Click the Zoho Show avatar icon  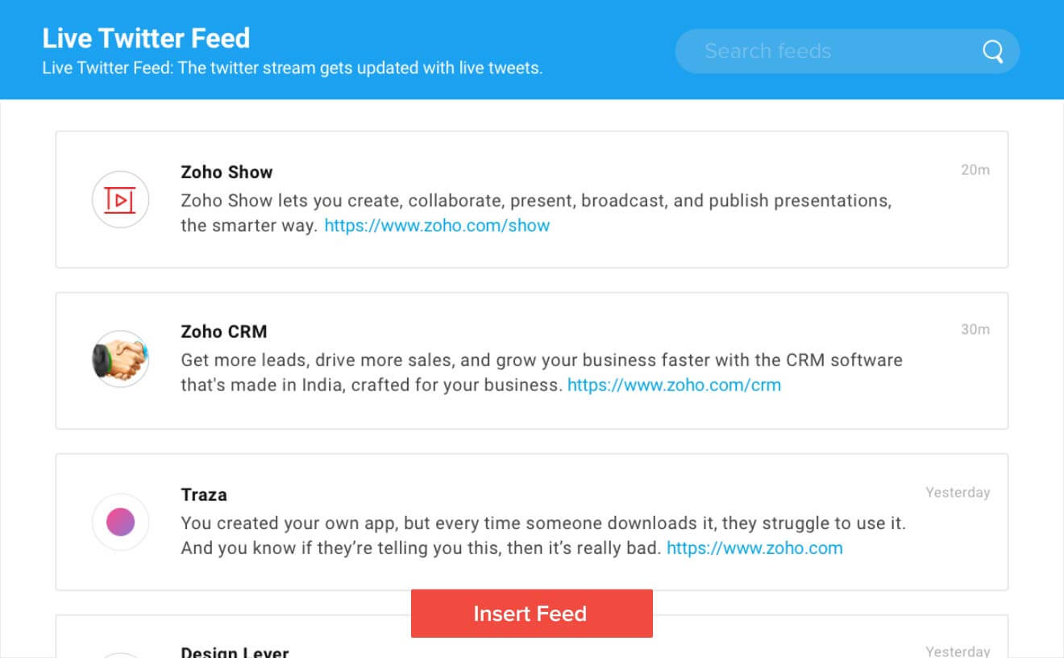[120, 199]
